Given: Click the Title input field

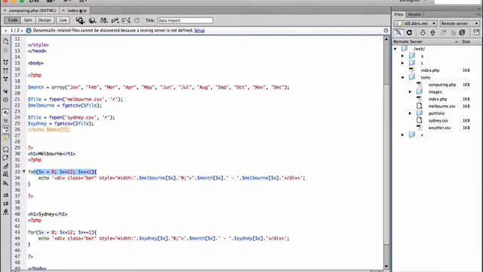Looking at the screenshot, I should pos(185,20).
